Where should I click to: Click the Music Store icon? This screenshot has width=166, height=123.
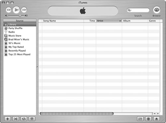(x=6, y=36)
